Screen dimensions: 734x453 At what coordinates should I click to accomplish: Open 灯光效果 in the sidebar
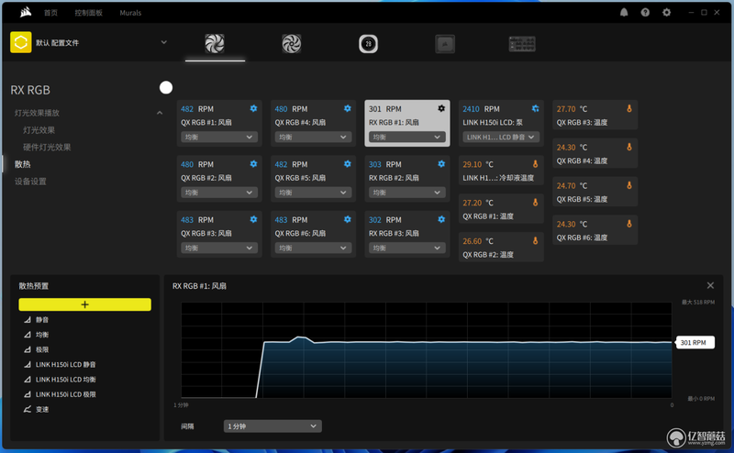39,130
